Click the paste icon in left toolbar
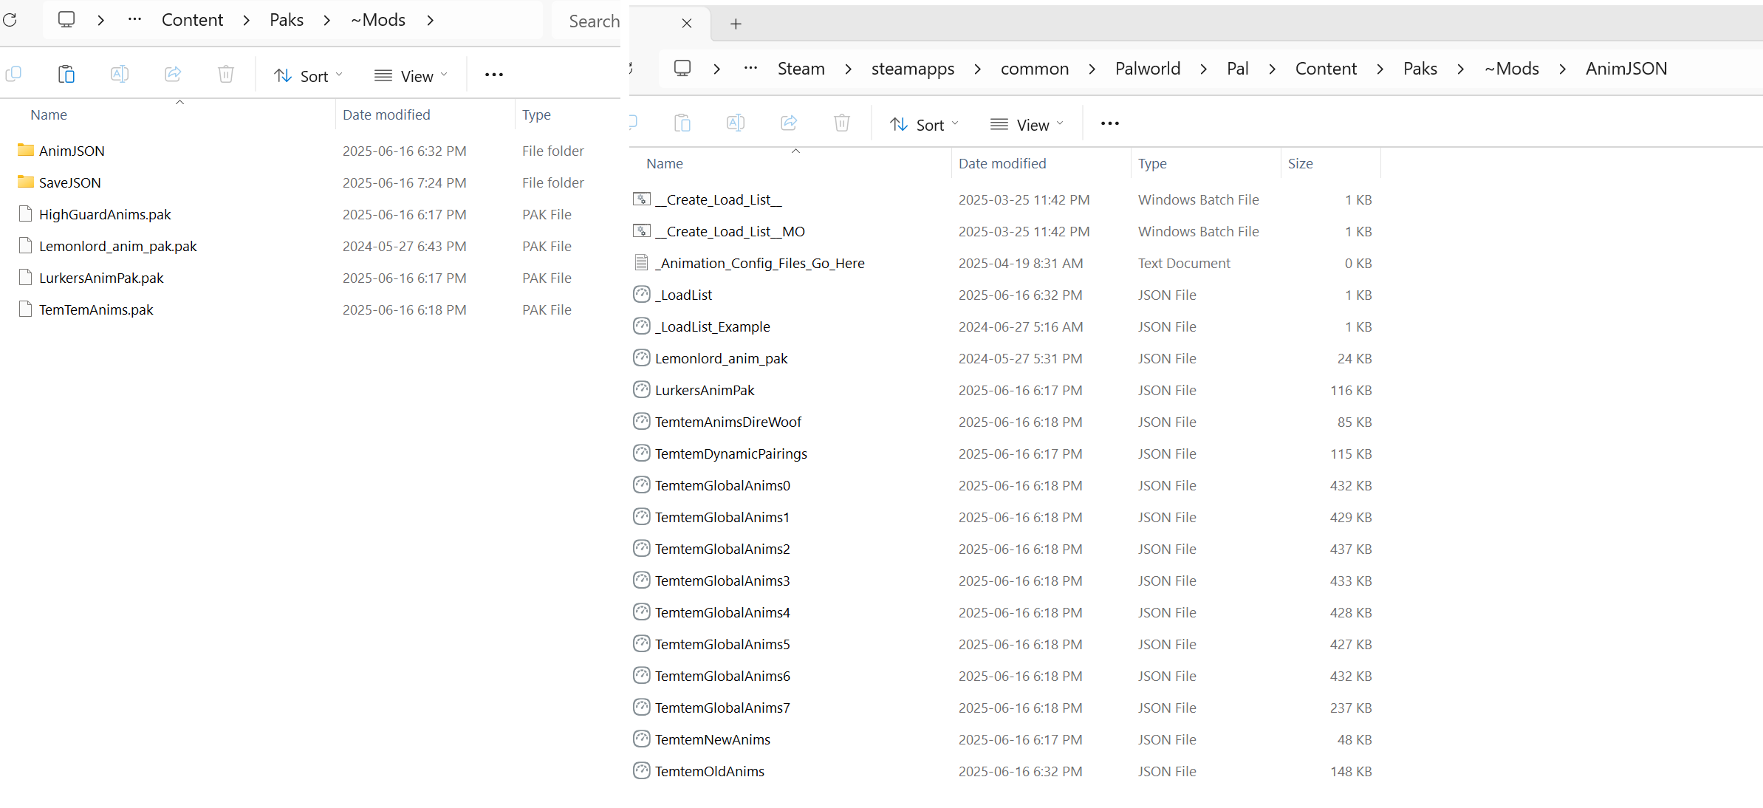Viewport: 1763px width, 808px height. pyautogui.click(x=66, y=74)
